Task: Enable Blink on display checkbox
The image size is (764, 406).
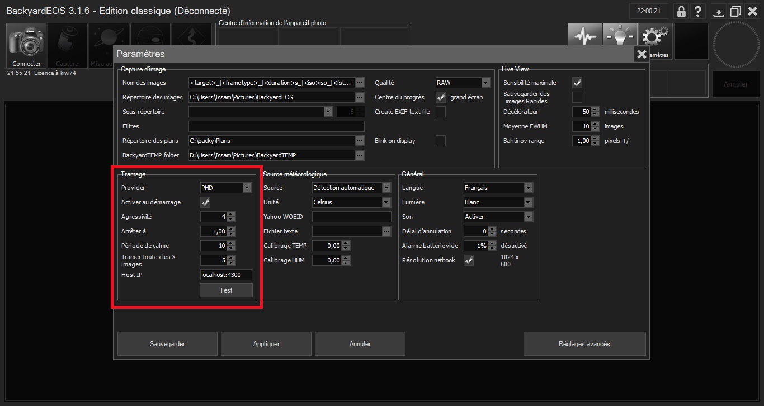Action: (x=441, y=141)
